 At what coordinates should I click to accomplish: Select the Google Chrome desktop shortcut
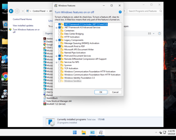pos(5,79)
